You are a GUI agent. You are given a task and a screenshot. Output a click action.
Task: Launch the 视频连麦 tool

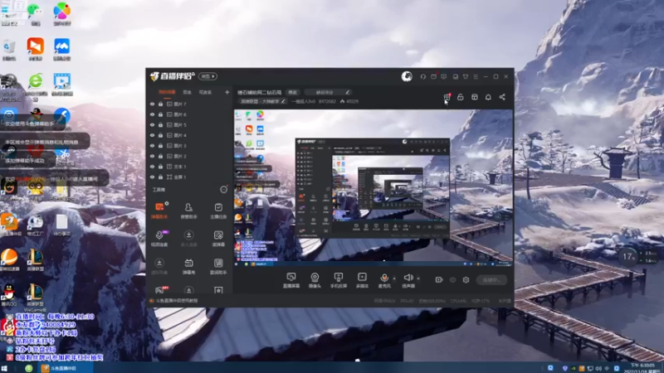point(159,238)
